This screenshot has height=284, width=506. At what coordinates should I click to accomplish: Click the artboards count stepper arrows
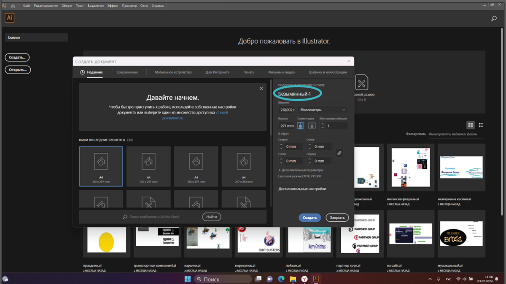(x=323, y=125)
